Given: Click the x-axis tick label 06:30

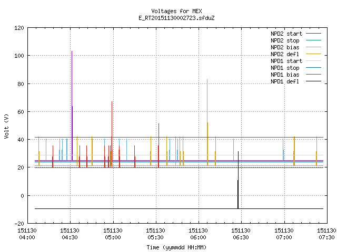Looking at the screenshot, I should coord(241,237).
